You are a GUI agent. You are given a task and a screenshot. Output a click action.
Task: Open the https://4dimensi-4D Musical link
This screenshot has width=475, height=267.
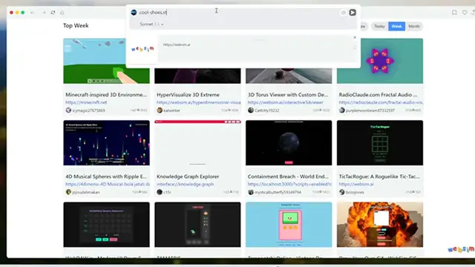(x=108, y=184)
